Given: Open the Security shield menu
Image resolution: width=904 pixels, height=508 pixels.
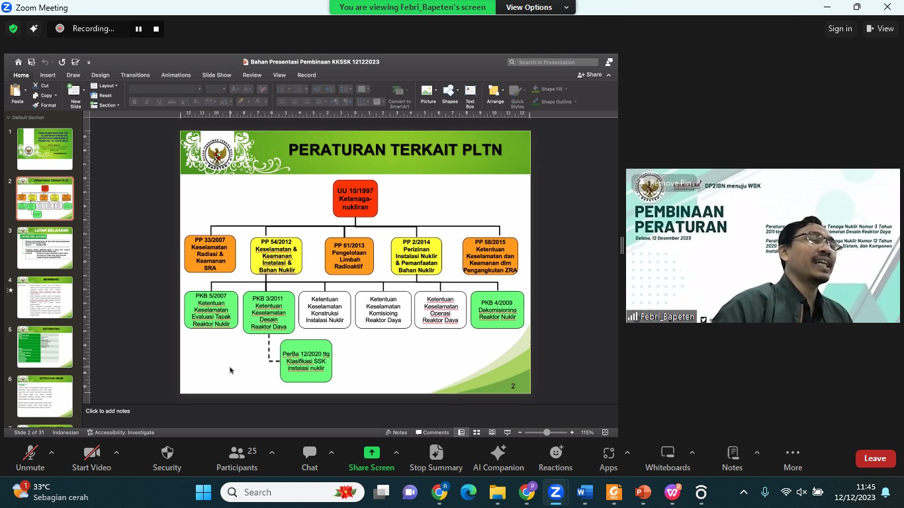Looking at the screenshot, I should coord(167,458).
